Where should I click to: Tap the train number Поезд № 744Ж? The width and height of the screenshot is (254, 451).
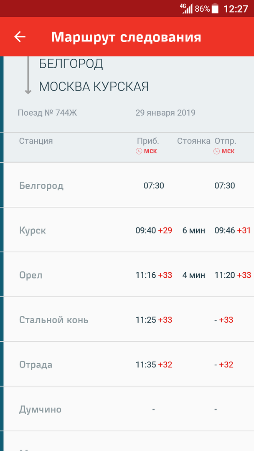click(x=47, y=113)
